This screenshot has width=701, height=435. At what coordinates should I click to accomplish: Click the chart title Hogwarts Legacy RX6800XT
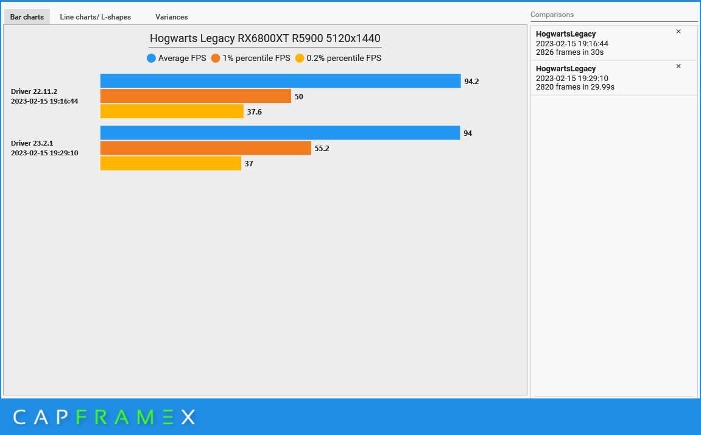point(265,38)
